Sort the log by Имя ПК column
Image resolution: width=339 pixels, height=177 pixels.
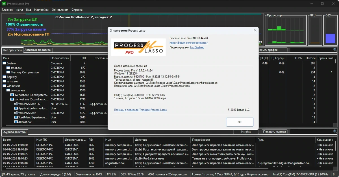[x=49, y=140]
